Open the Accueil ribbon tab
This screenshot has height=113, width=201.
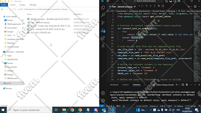point(12,5)
